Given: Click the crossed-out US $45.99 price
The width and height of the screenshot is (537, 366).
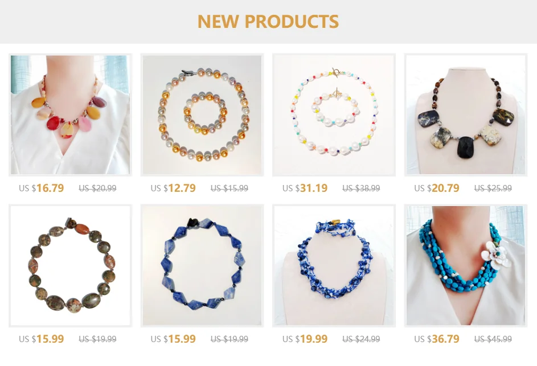Looking at the screenshot, I should pos(493,339).
